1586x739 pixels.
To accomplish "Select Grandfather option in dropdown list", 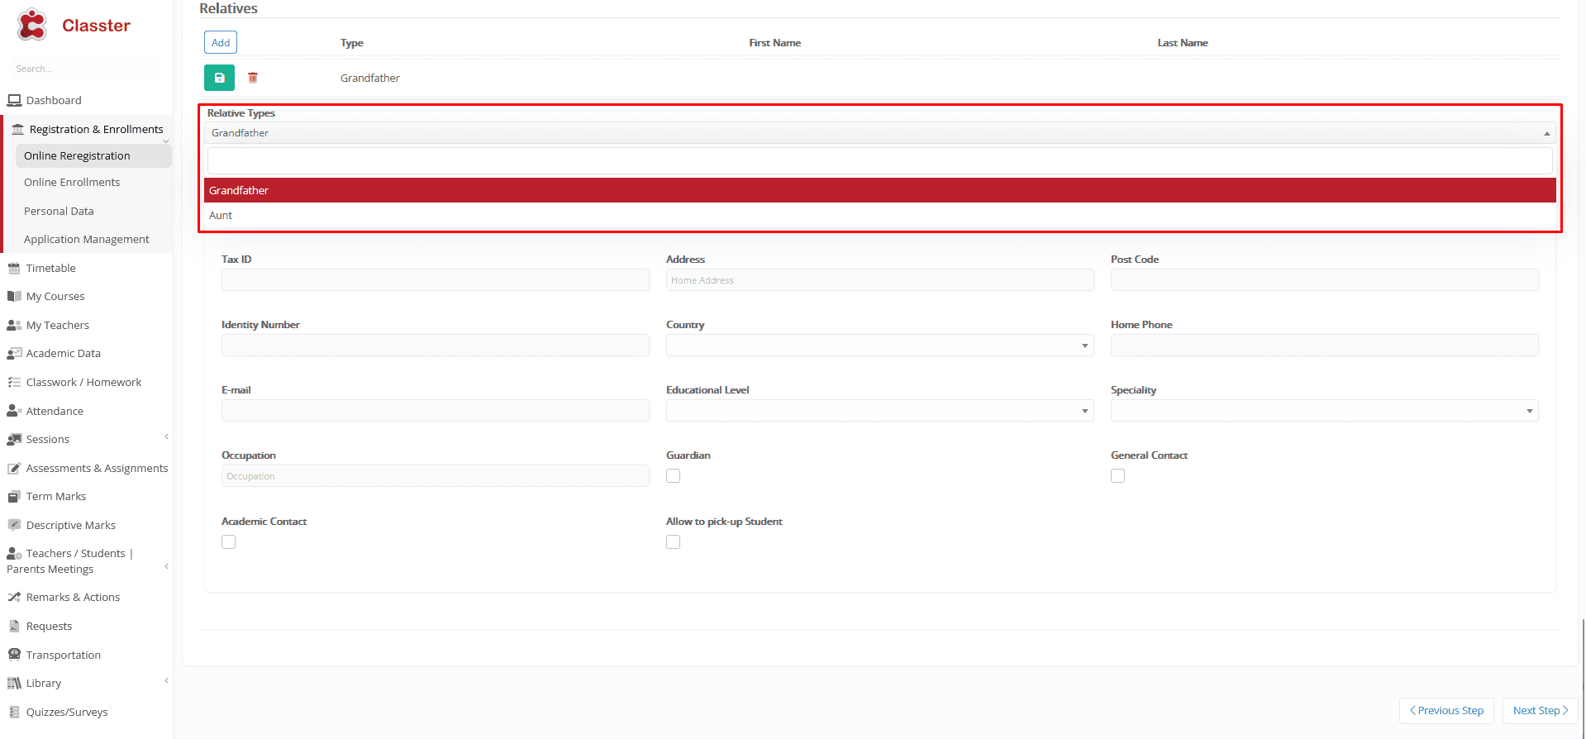I will [x=880, y=190].
